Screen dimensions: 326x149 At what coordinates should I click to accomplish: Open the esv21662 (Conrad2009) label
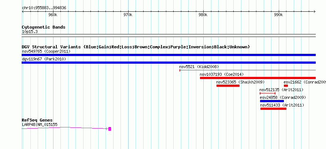(x=305, y=82)
